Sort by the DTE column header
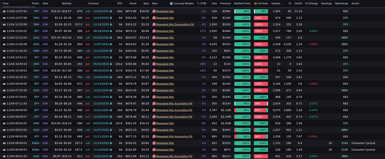 pos(120,3)
